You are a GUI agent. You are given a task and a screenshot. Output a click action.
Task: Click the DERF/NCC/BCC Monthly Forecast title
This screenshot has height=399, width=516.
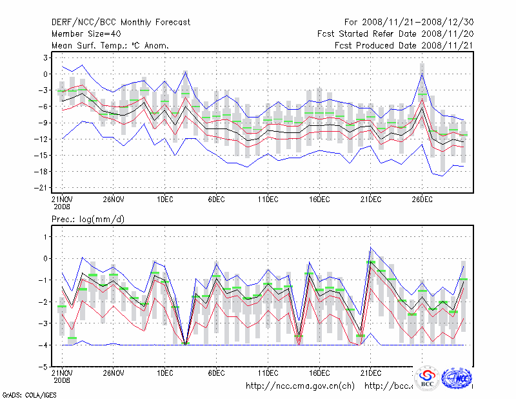(121, 23)
